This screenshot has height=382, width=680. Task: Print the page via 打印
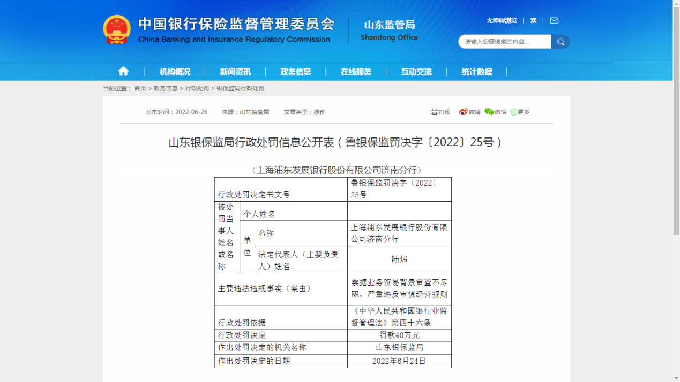click(x=440, y=112)
